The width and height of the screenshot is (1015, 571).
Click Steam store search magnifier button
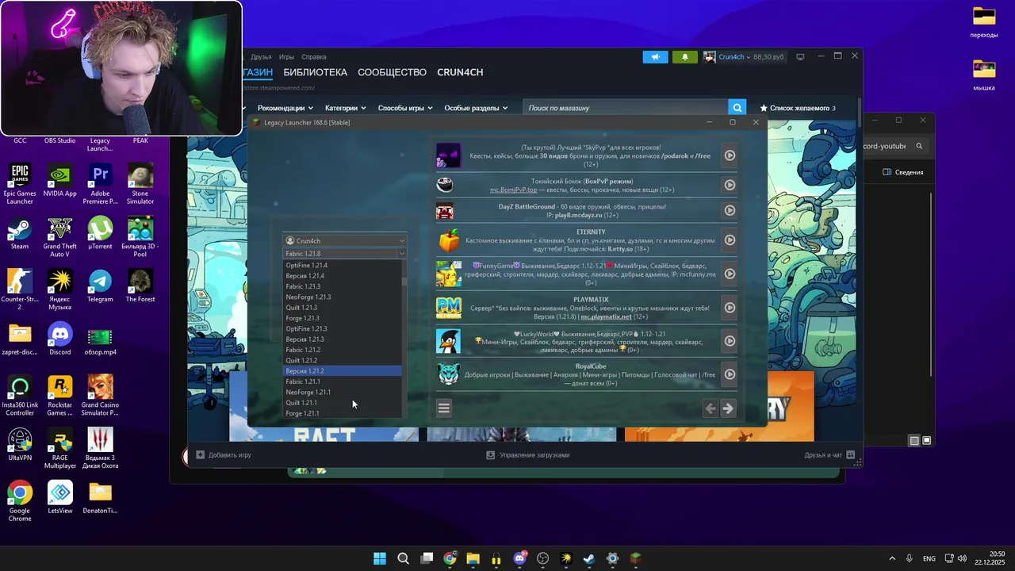click(737, 108)
